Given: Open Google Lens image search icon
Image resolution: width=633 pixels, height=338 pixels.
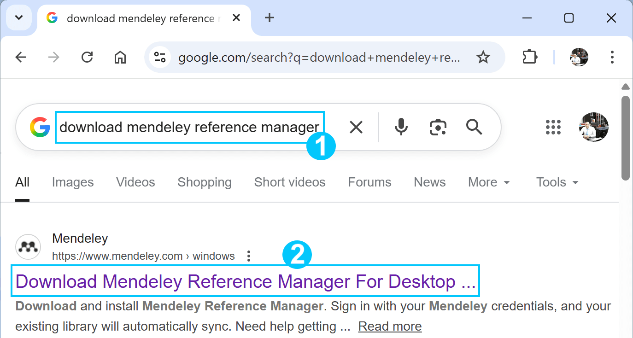Looking at the screenshot, I should coord(438,127).
